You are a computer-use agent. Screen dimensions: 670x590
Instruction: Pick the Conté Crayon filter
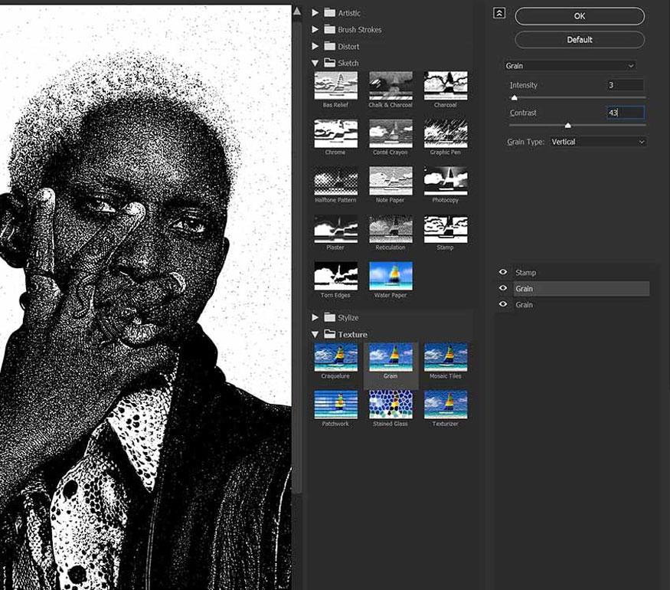[x=391, y=133]
